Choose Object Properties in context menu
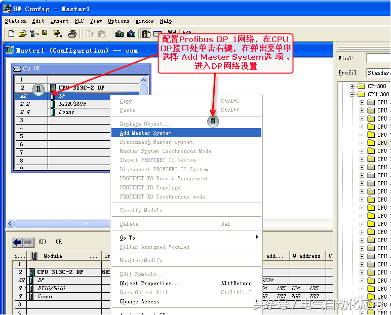This screenshot has height=315, width=391. (x=149, y=283)
